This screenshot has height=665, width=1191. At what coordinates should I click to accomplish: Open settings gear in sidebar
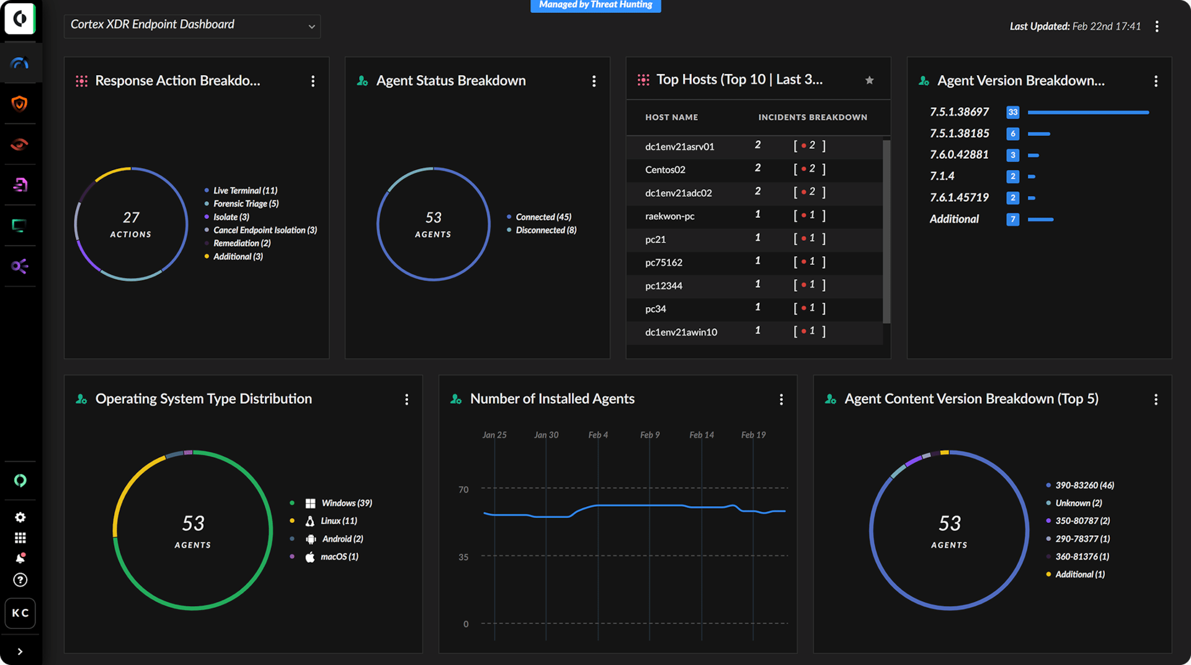(x=20, y=517)
